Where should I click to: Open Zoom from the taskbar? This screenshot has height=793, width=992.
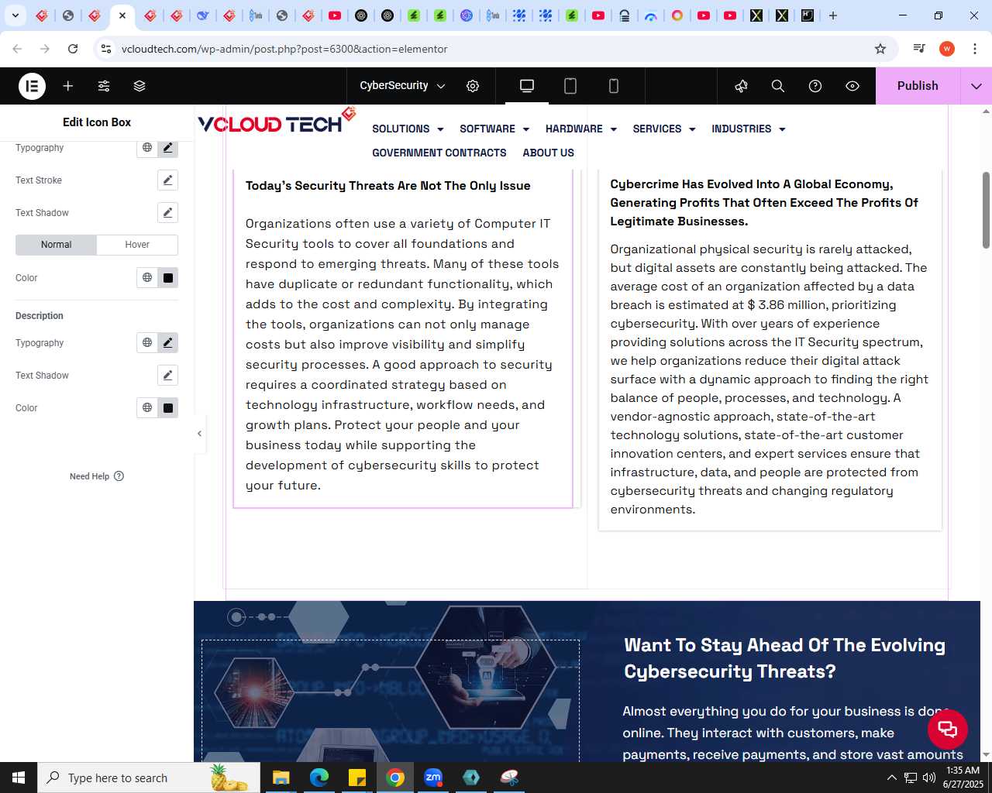433,778
